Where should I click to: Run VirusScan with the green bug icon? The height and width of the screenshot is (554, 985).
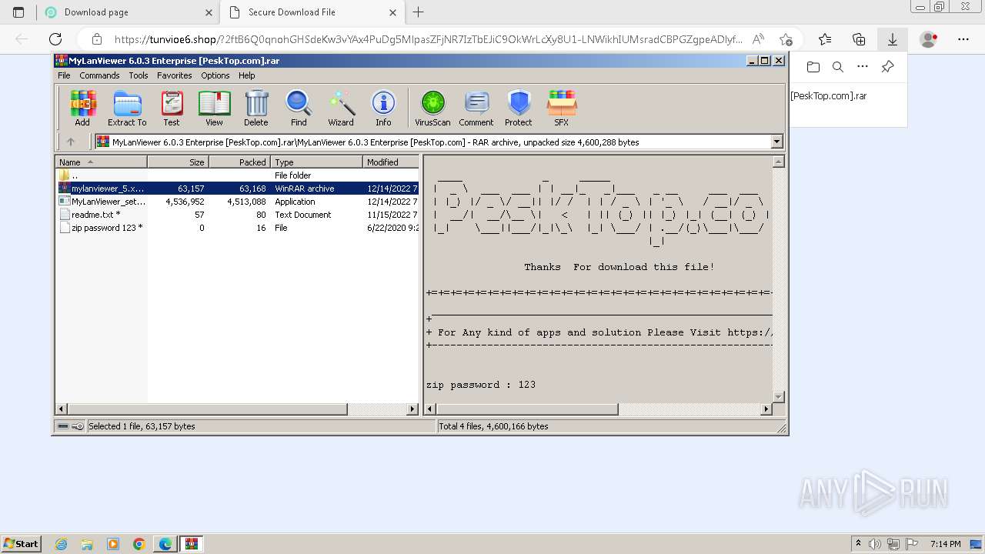point(432,108)
